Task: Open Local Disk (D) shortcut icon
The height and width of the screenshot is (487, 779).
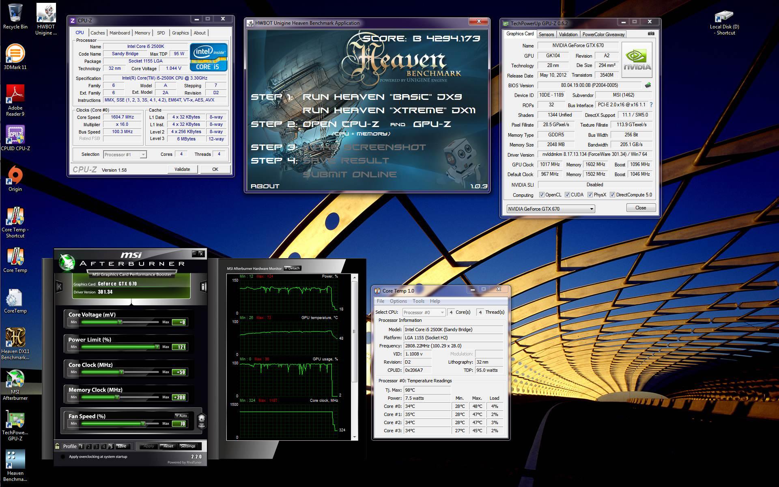Action: click(x=724, y=22)
